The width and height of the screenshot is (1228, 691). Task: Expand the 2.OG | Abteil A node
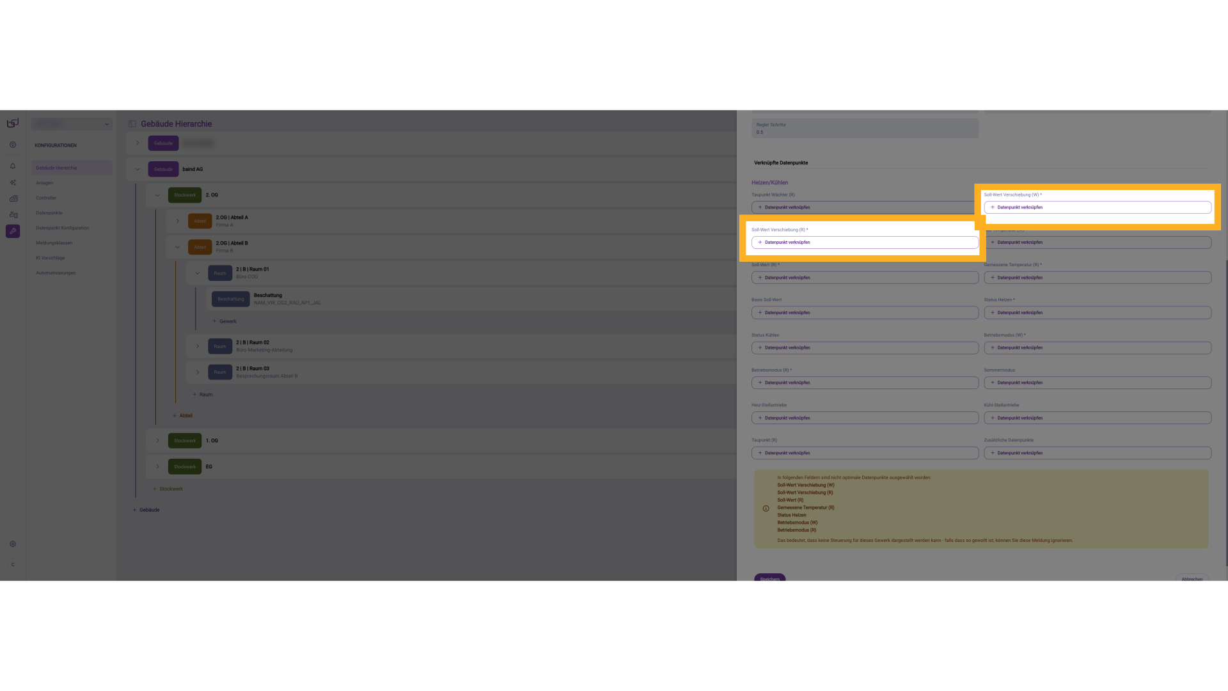tap(178, 221)
